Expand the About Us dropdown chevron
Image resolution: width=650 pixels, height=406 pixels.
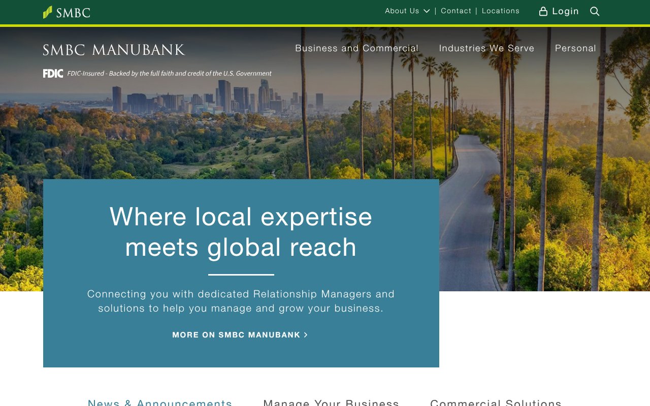pos(427,11)
